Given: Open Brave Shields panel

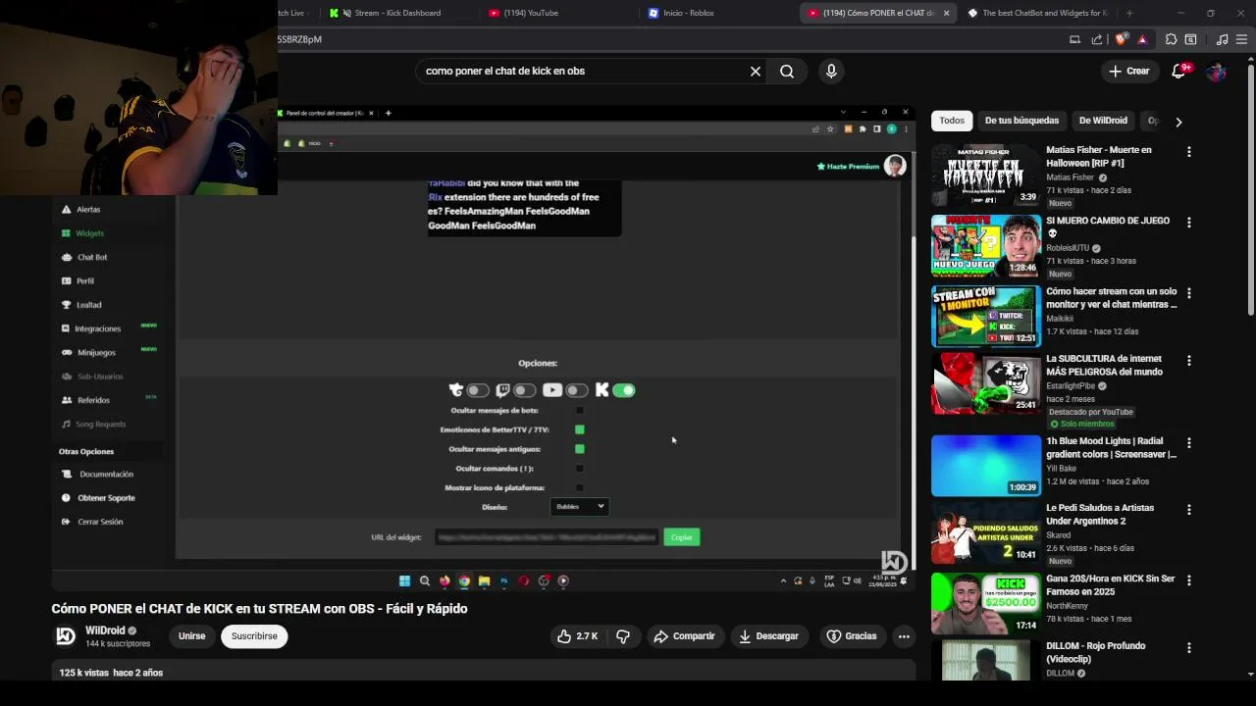Looking at the screenshot, I should [1122, 39].
